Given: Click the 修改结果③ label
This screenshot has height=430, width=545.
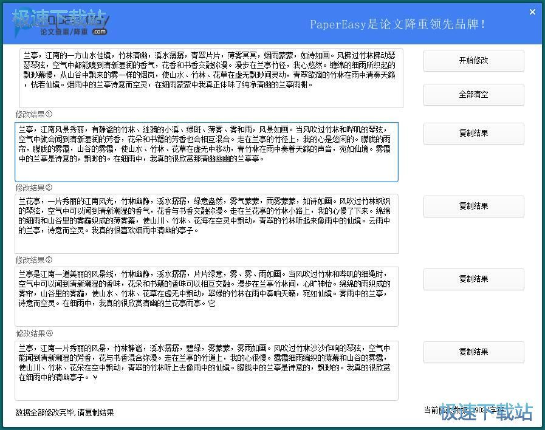Looking at the screenshot, I should point(33,260).
